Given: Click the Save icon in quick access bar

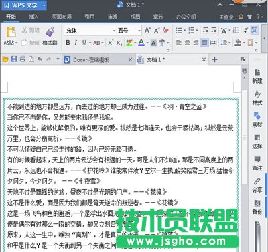Looking at the screenshot, I should (x=14, y=59).
